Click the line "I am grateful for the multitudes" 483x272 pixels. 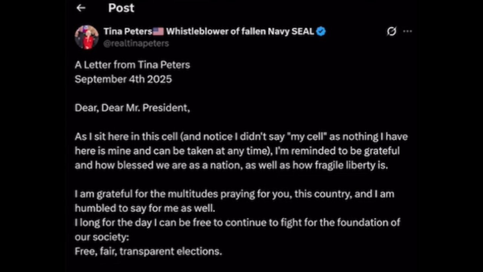click(234, 194)
